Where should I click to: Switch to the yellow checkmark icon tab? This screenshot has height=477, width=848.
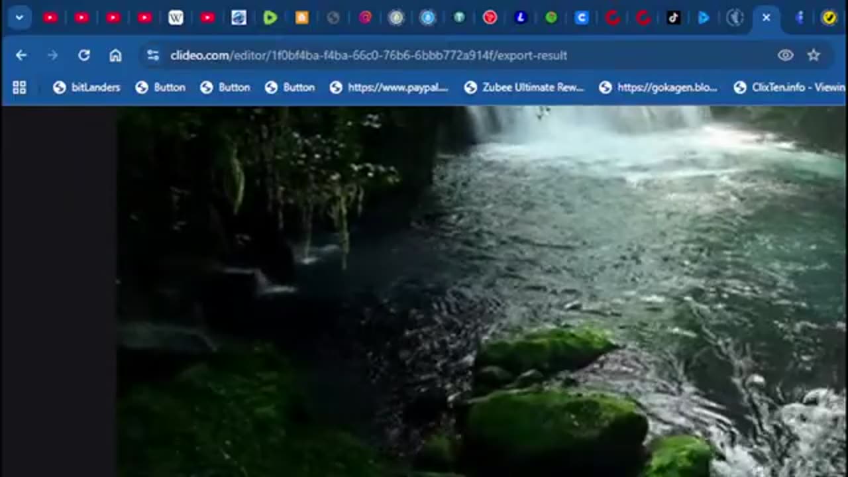(829, 18)
